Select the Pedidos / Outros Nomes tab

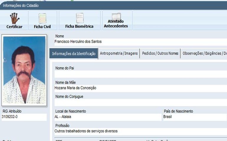tap(160, 54)
